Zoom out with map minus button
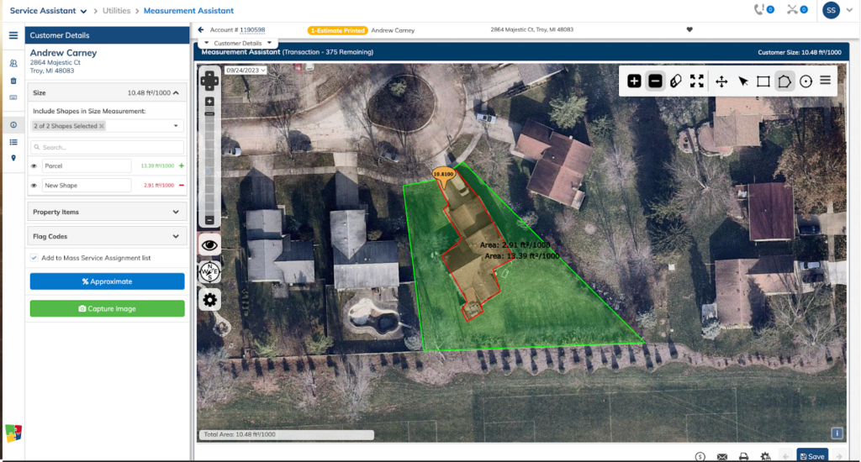This screenshot has width=861, height=462. 209,220
